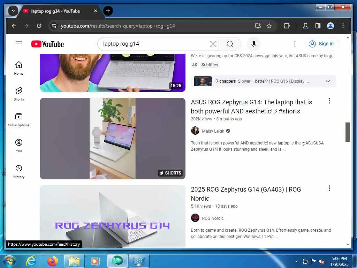This screenshot has width=357, height=268.
Task: Close the laptop rog g14 YouTube tab
Action: point(96,11)
